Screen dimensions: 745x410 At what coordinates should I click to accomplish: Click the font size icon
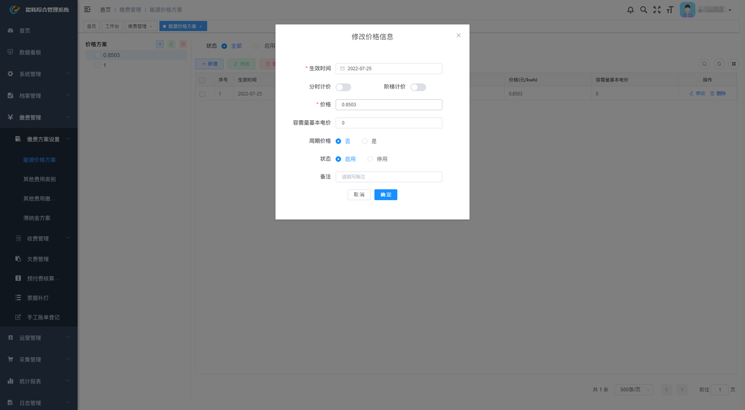click(x=670, y=10)
